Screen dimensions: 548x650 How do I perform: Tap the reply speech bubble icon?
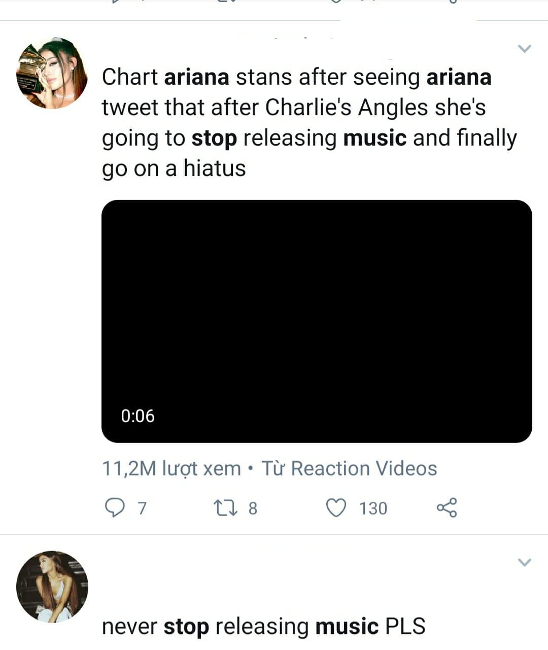pyautogui.click(x=114, y=507)
